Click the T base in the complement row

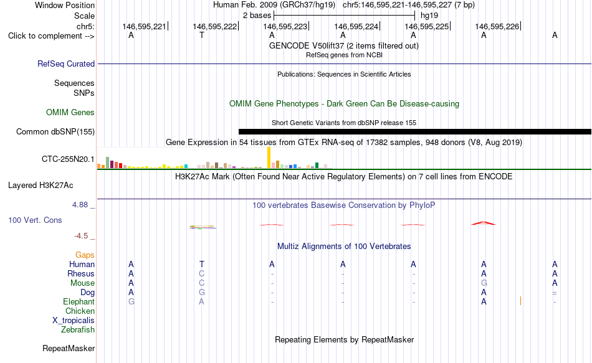coord(202,35)
